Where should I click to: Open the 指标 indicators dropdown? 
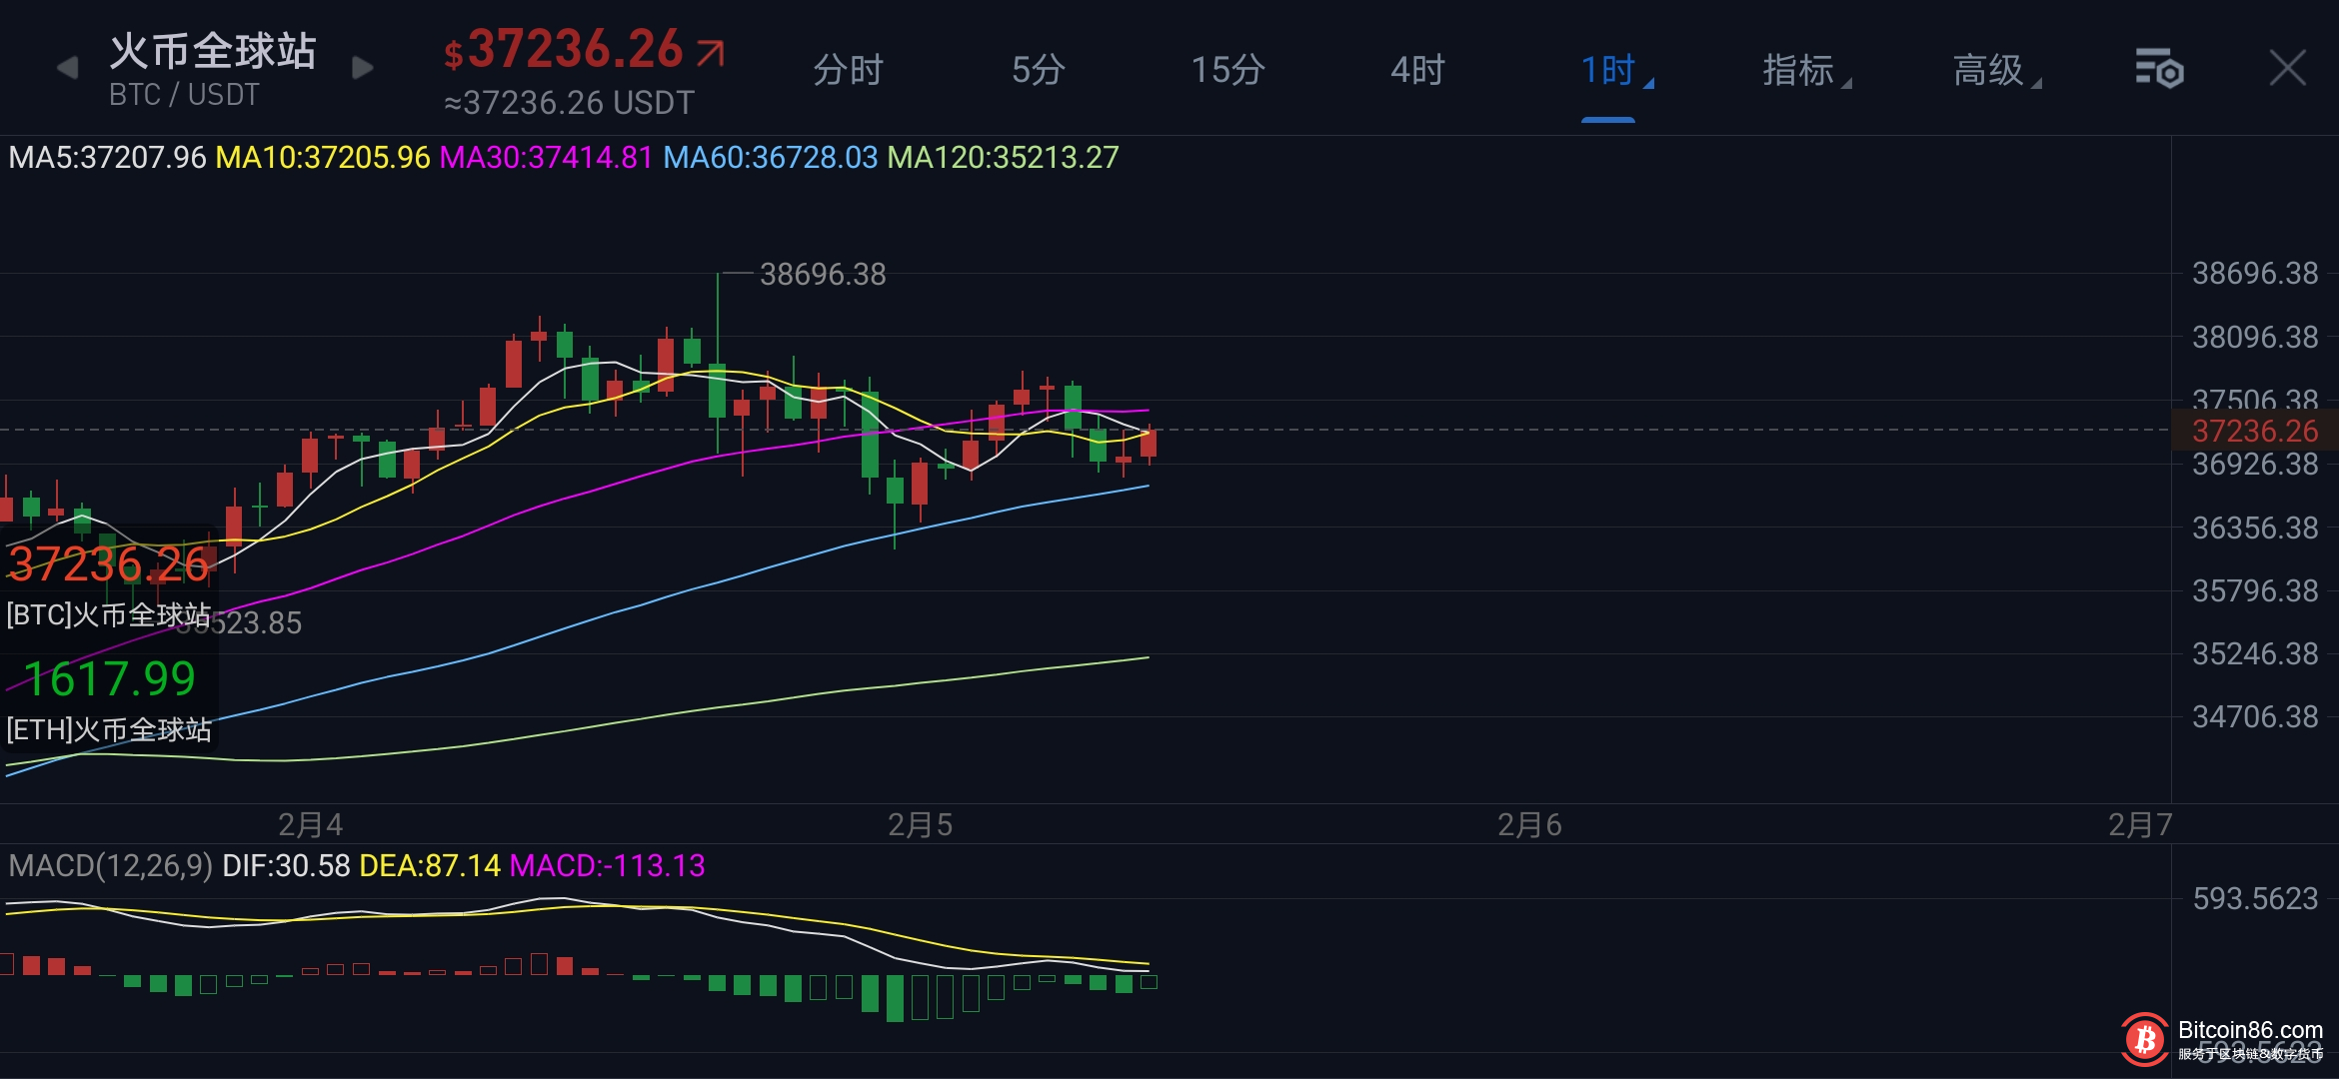(1801, 70)
